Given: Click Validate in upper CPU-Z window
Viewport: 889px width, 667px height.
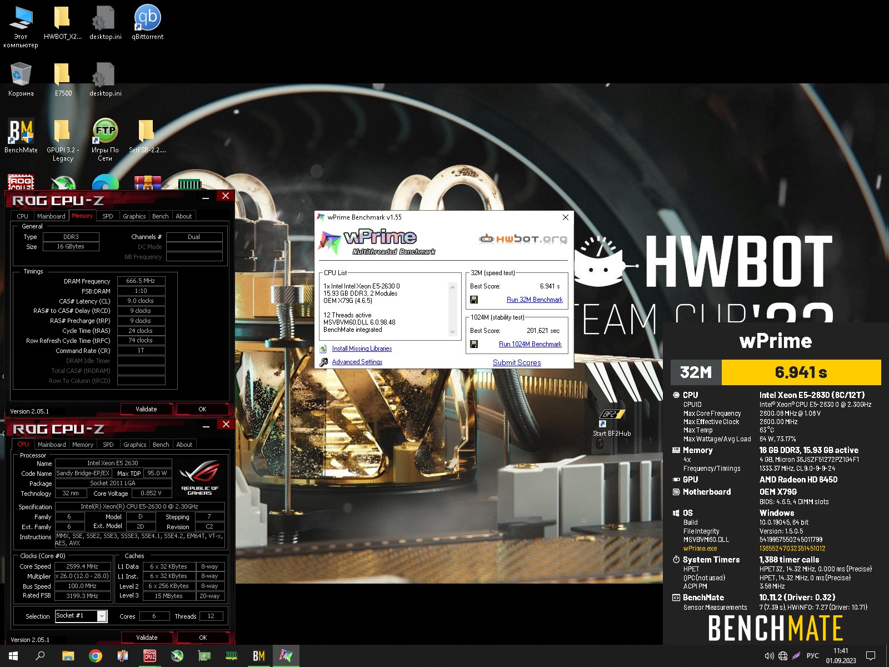Looking at the screenshot, I should point(147,409).
